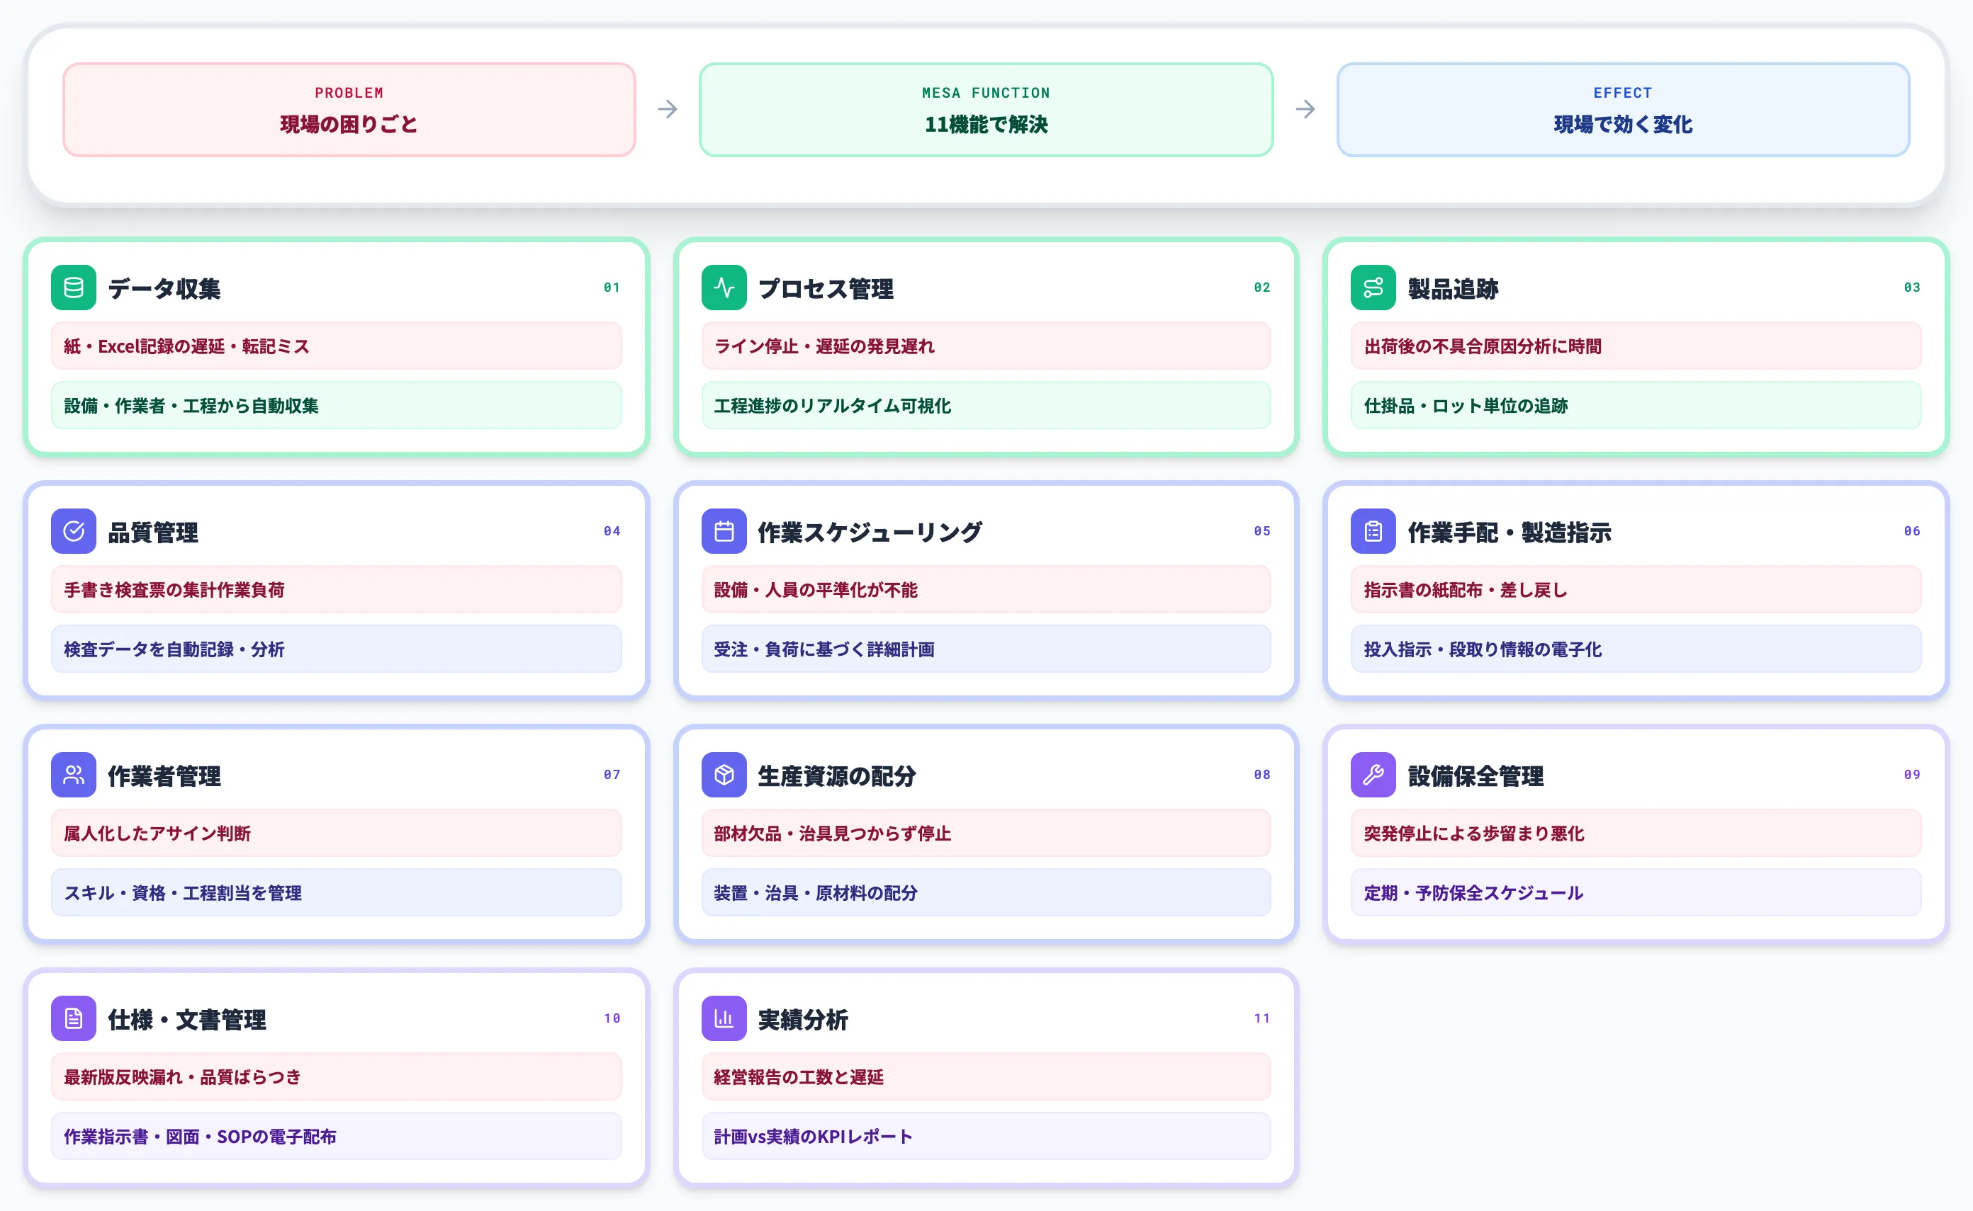
Task: Select the EFFECT 現場で効く変化 header box
Action: tap(1622, 110)
